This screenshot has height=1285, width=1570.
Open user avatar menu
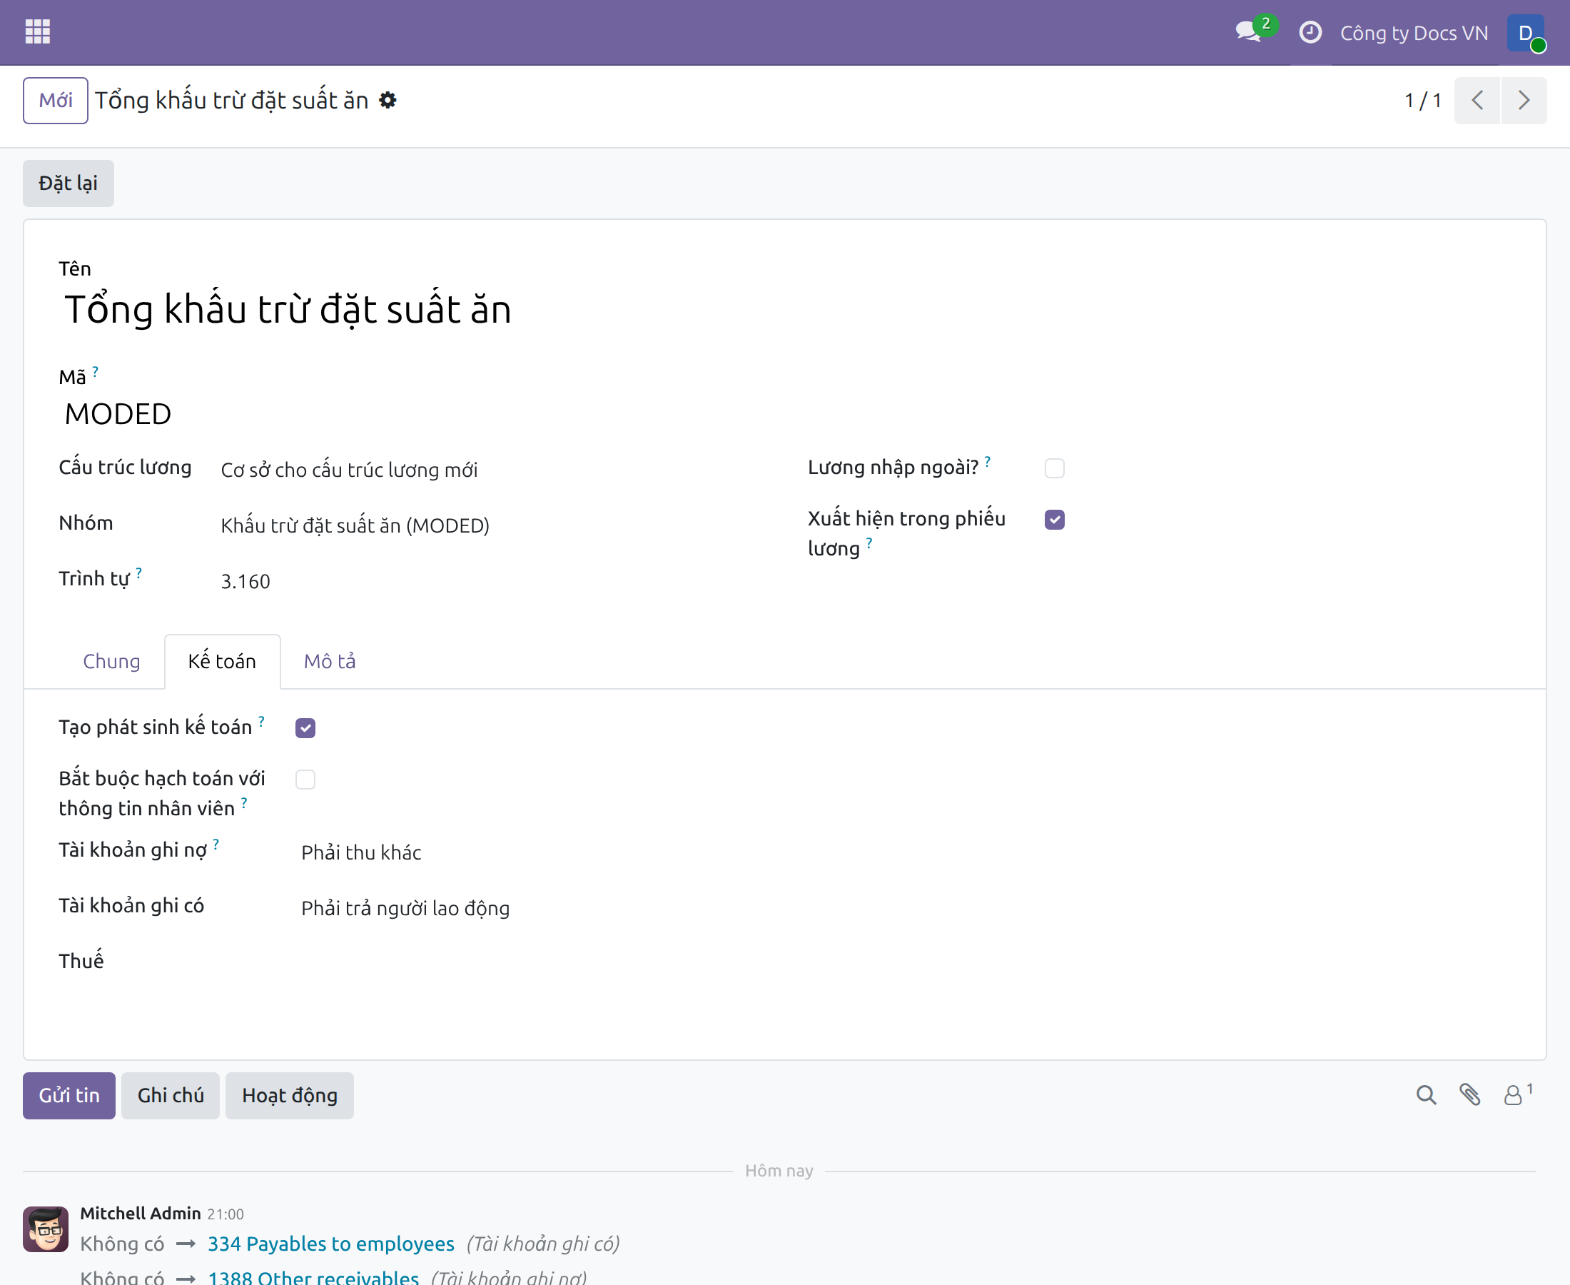[1526, 34]
